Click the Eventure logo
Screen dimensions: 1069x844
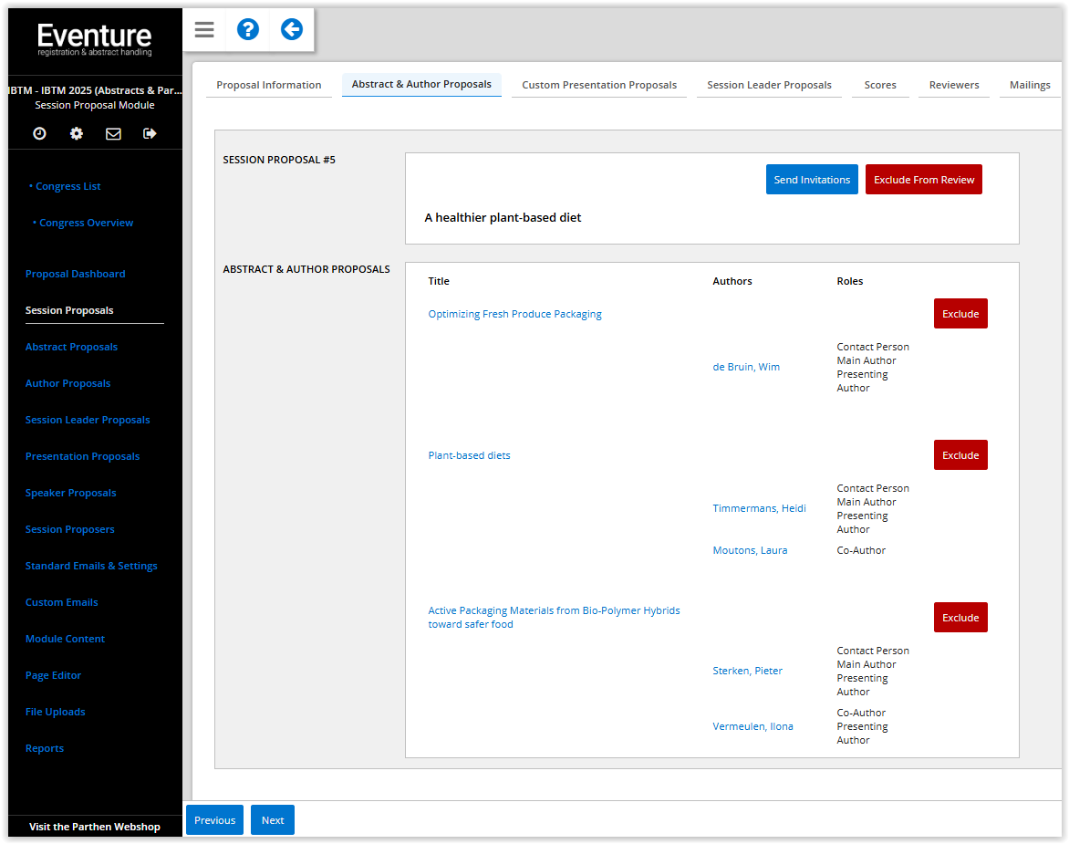[95, 39]
